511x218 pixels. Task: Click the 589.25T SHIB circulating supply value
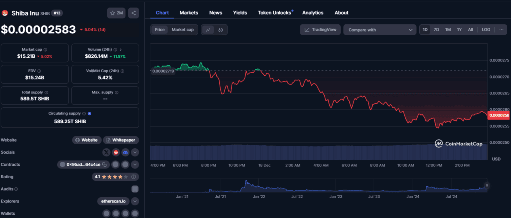(x=70, y=121)
